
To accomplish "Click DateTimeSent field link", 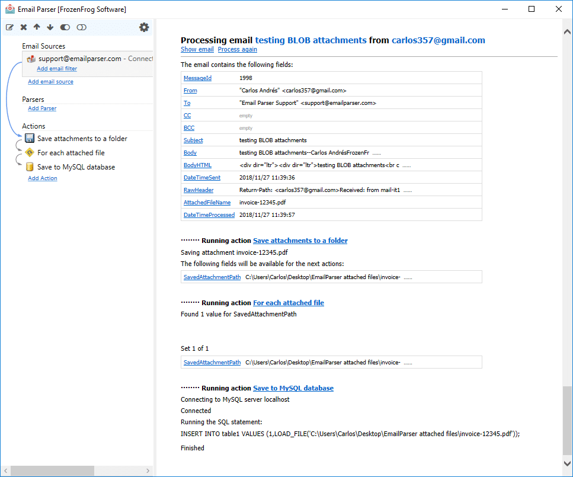I will 202,177.
